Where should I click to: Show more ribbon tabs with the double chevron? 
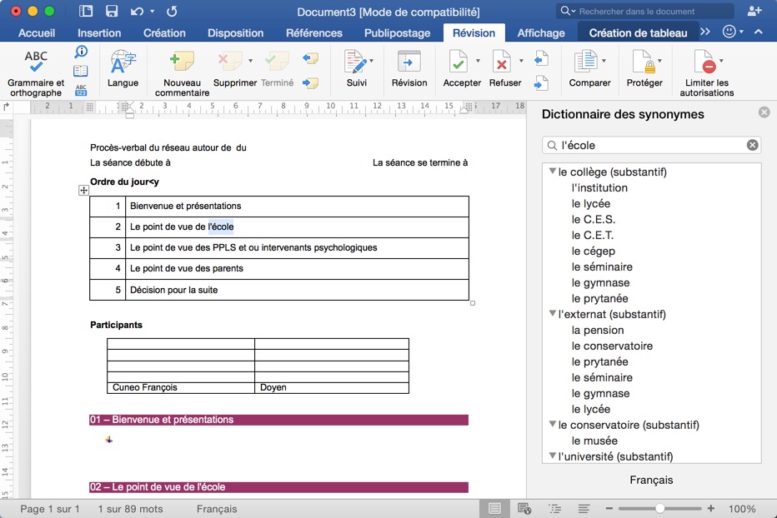click(705, 32)
